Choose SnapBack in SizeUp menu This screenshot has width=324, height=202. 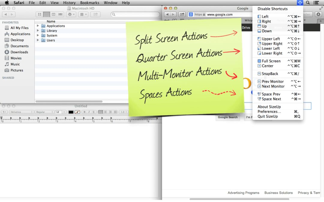click(278, 74)
